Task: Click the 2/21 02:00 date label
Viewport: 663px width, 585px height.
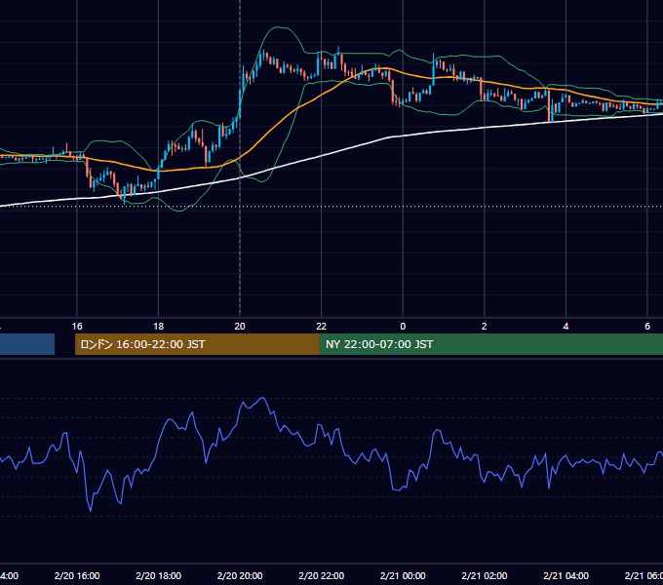Action: click(x=485, y=575)
